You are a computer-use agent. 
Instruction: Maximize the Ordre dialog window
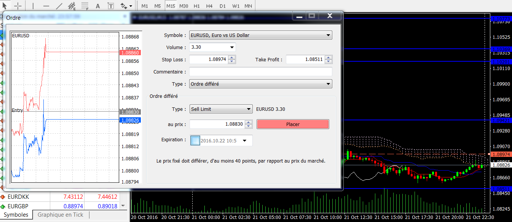(x=312, y=16)
